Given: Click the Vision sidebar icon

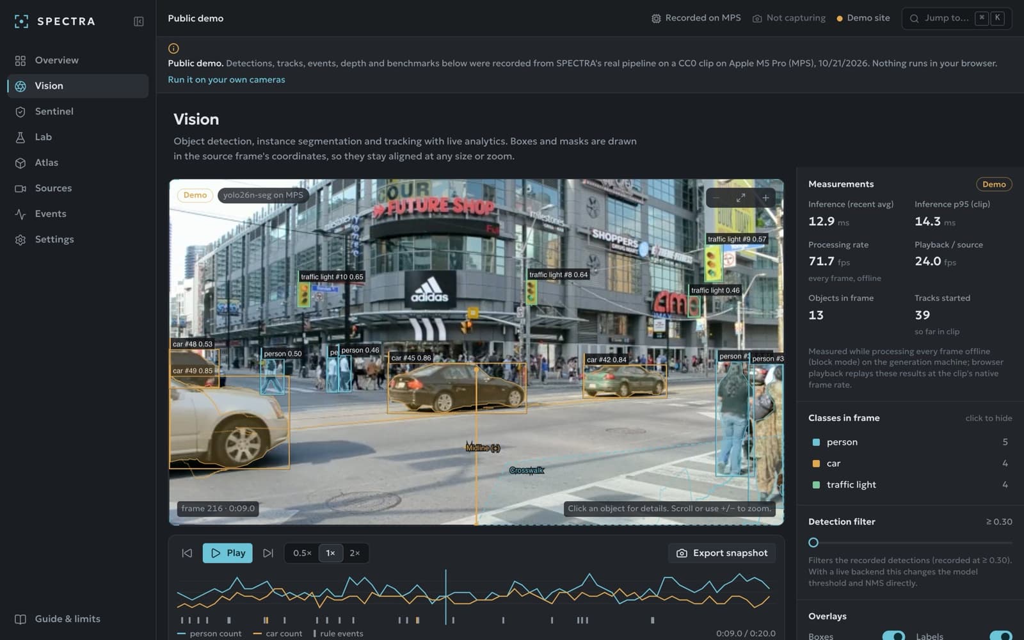Looking at the screenshot, I should (x=20, y=86).
